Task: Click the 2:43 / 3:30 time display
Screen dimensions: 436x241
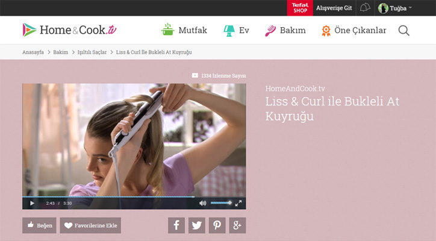Action: point(59,203)
